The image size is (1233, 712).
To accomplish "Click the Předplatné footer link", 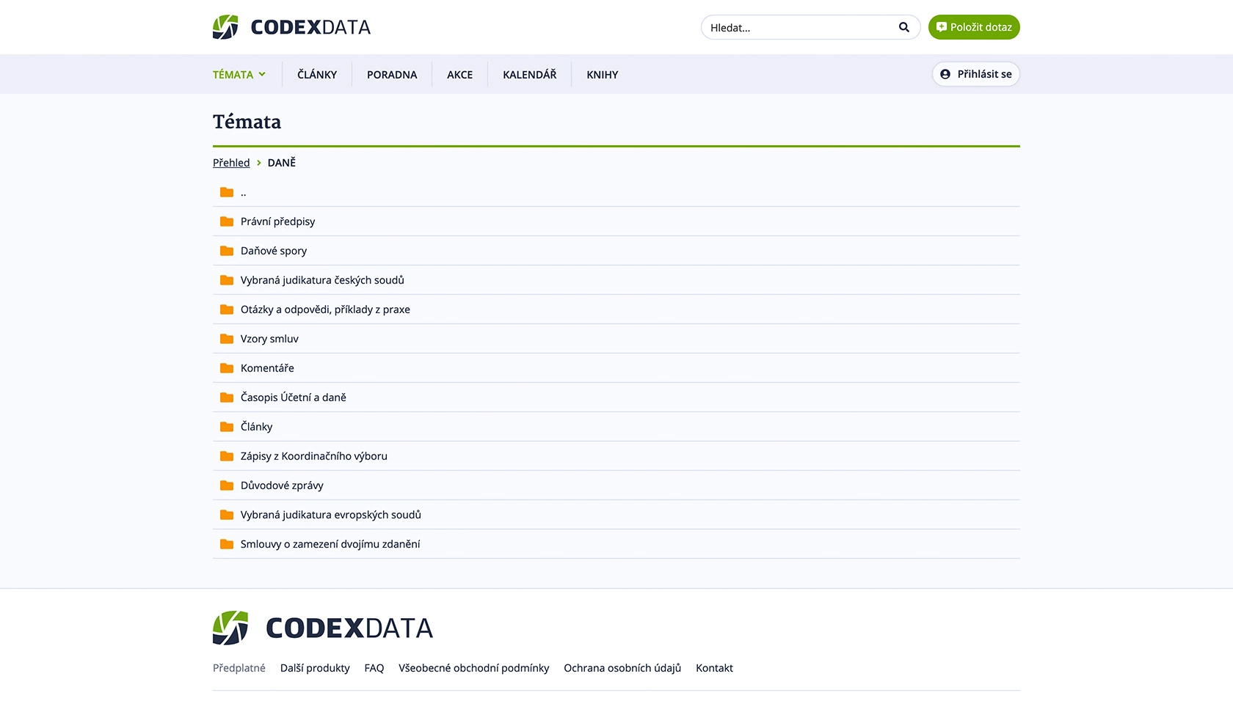I will tap(239, 668).
